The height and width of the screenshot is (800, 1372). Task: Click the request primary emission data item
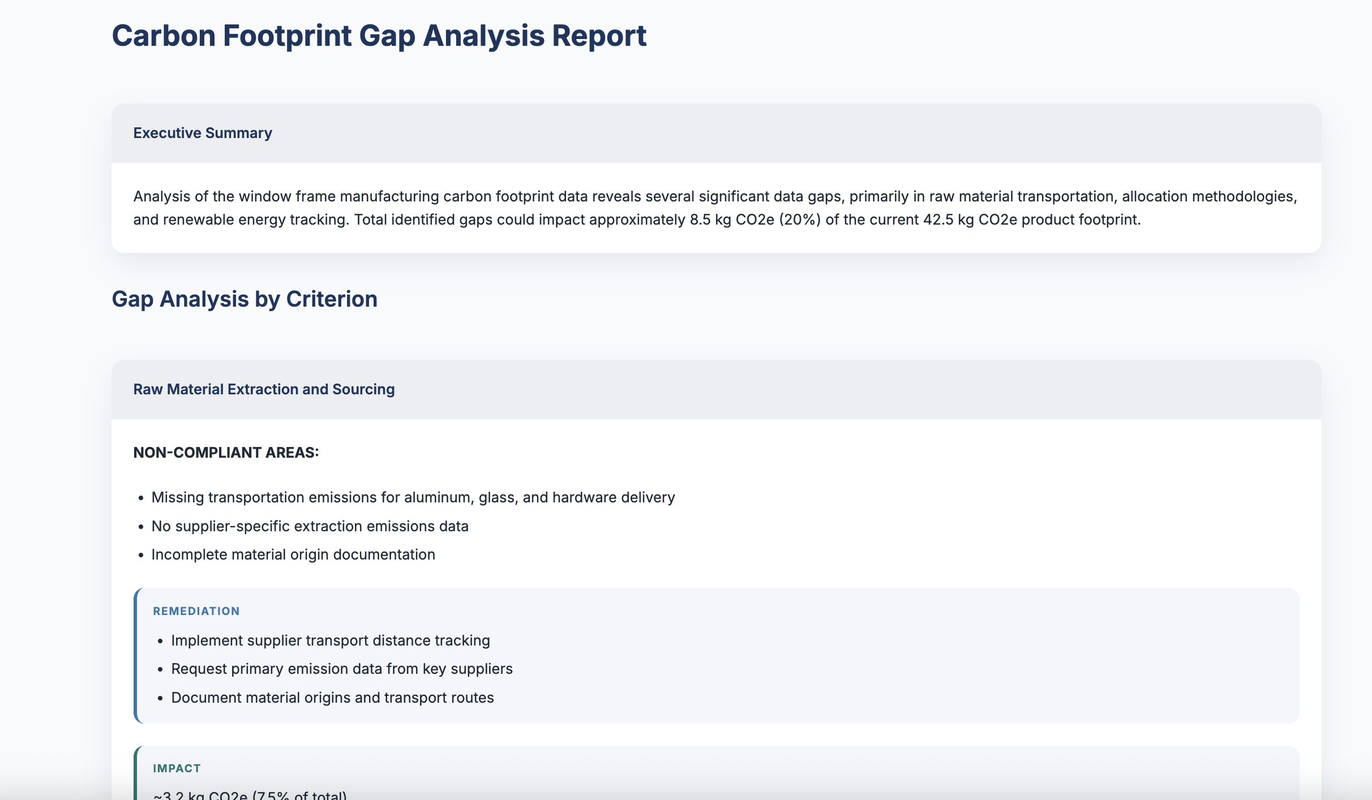click(x=341, y=669)
